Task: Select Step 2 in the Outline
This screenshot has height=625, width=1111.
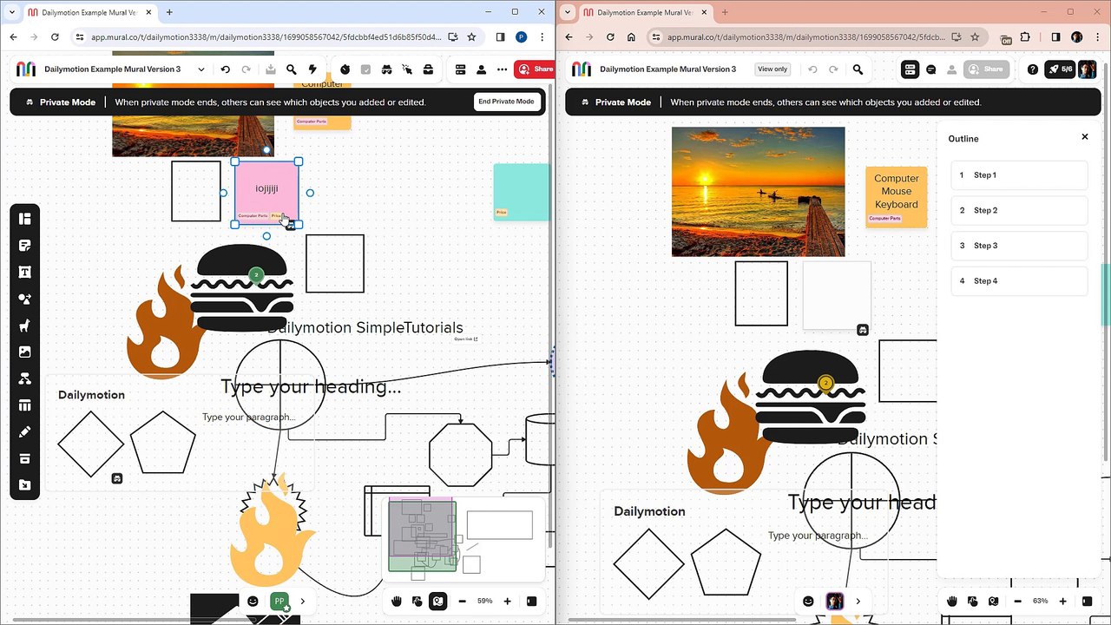Action: (1019, 210)
